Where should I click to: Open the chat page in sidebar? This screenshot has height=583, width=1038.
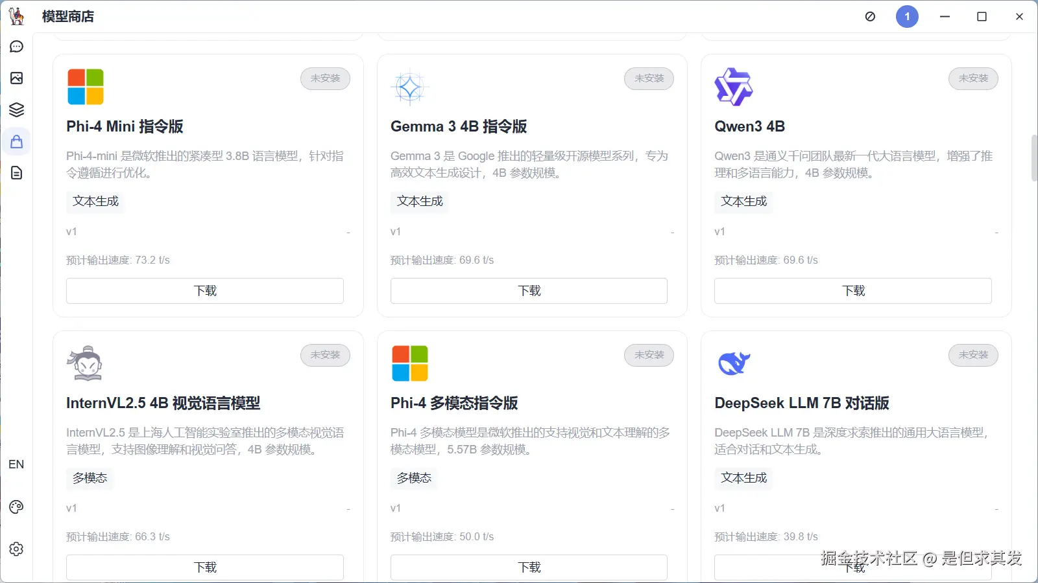coord(17,47)
